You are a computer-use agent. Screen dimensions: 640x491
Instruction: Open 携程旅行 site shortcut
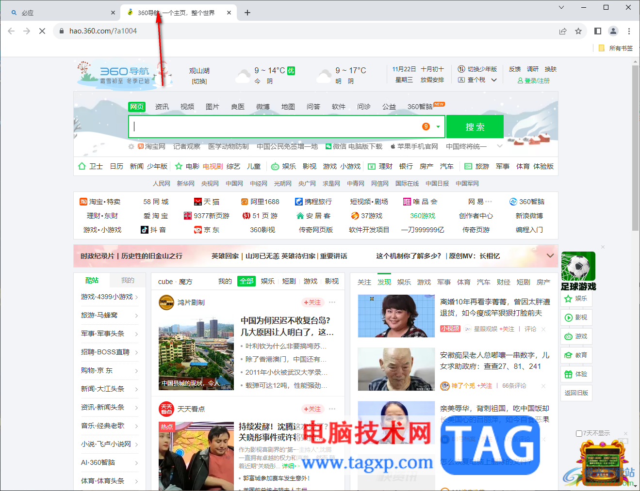point(313,202)
